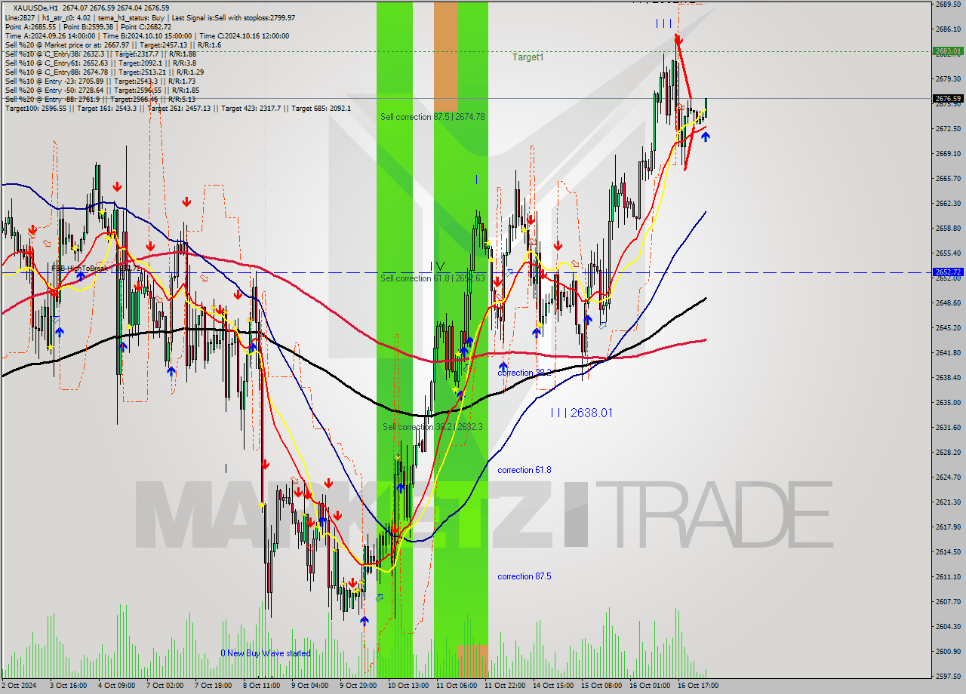The image size is (966, 694).
Task: Click the 'I V' wave label
Action: coord(437,266)
